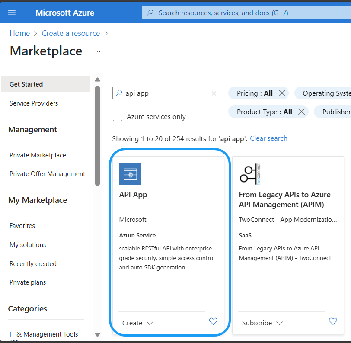Focus the Marketplace api app search field

(166, 93)
